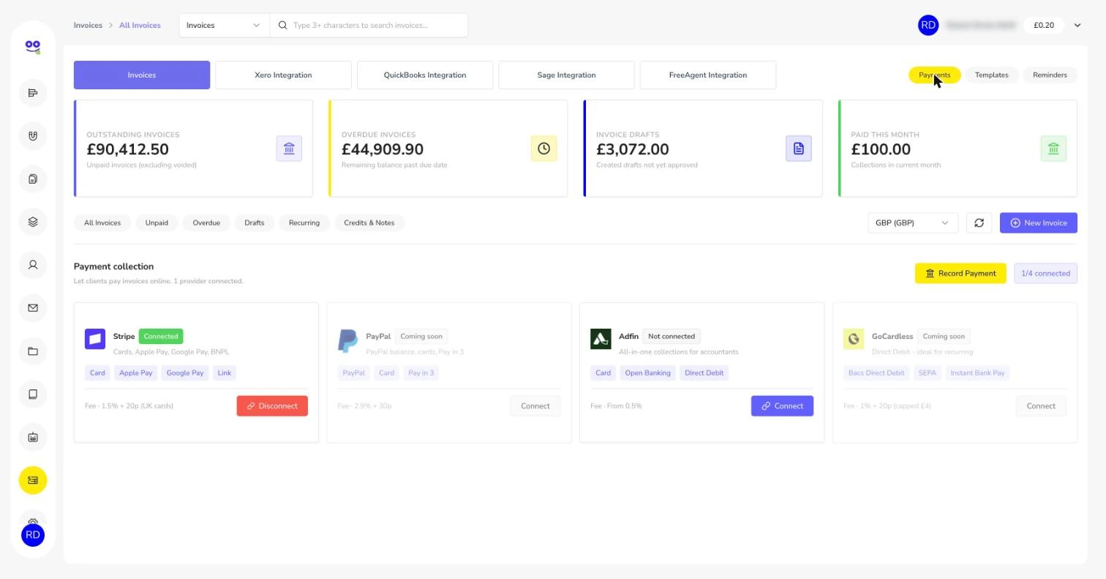
Task: Click the clock icon on Overdue Invoices card
Action: (543, 149)
